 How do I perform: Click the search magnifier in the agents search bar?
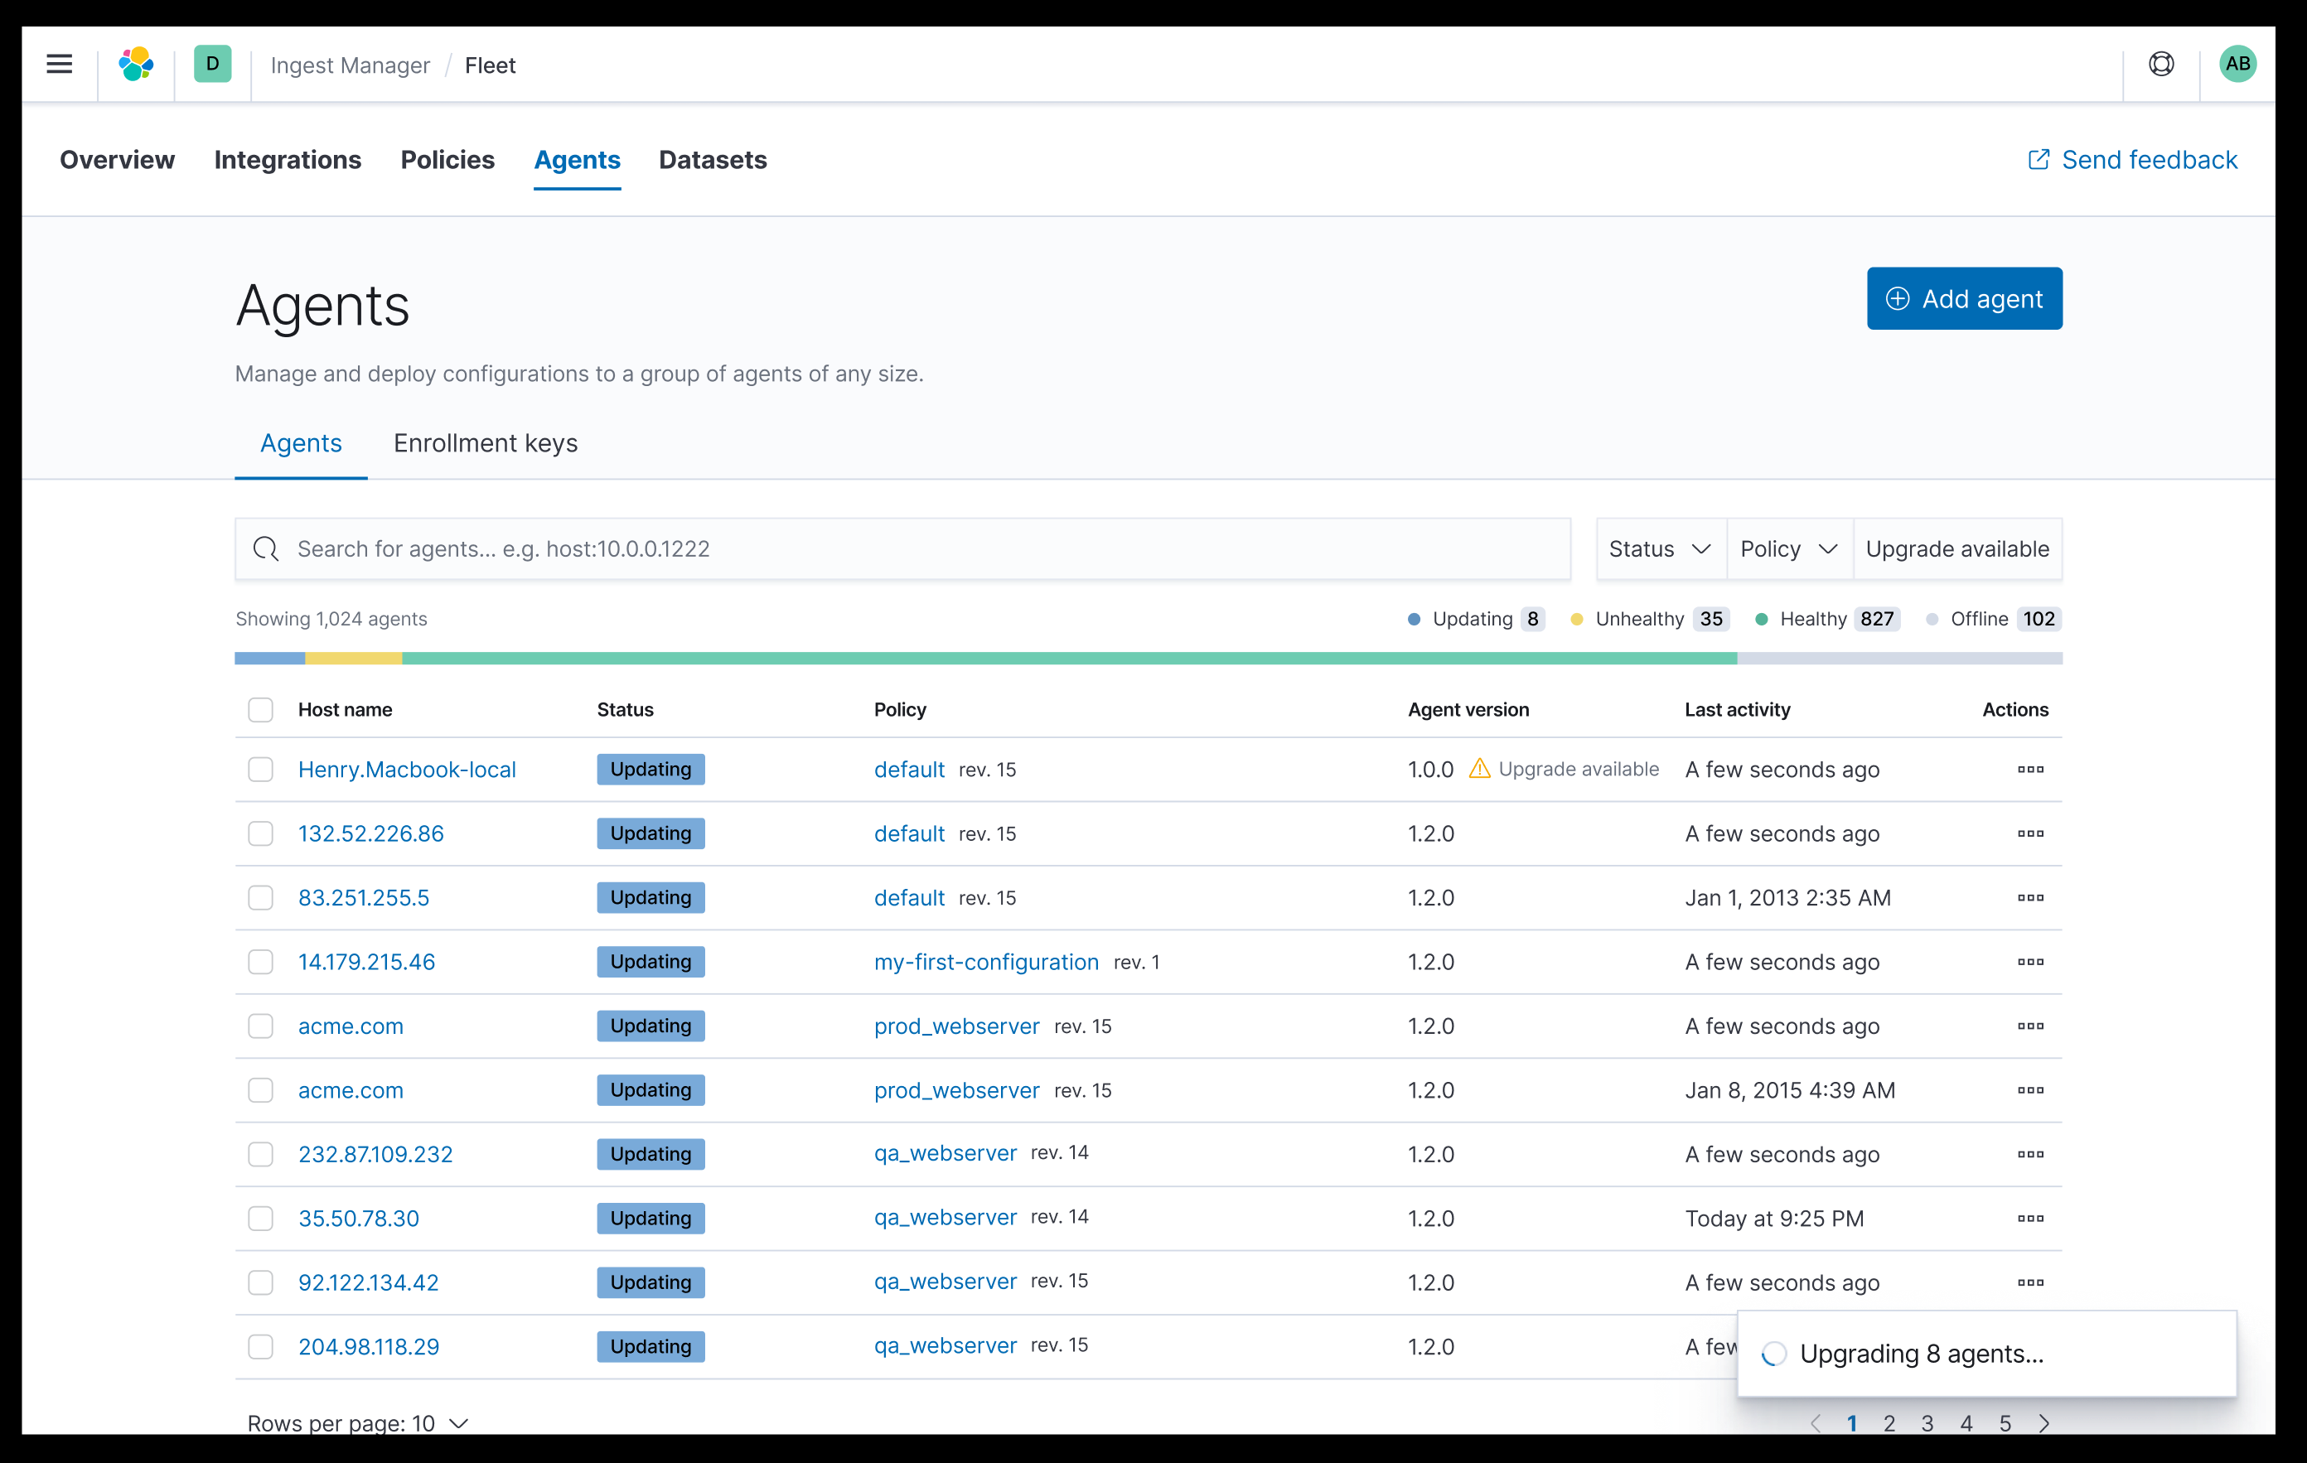(x=266, y=549)
